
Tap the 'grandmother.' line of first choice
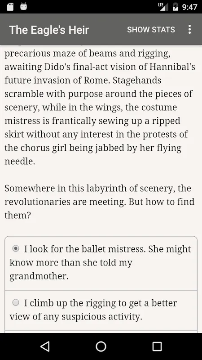tap(39, 276)
